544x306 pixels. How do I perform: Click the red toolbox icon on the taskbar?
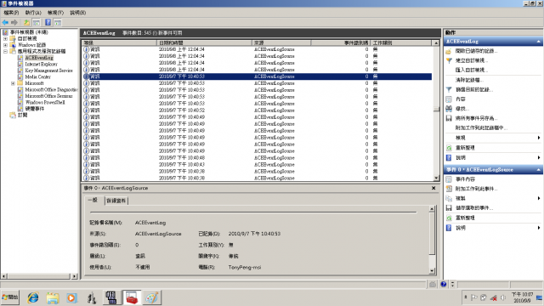pos(132,297)
